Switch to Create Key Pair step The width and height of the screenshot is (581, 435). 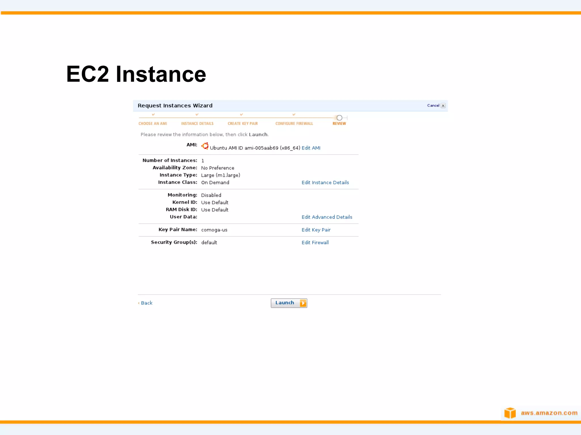click(x=243, y=123)
